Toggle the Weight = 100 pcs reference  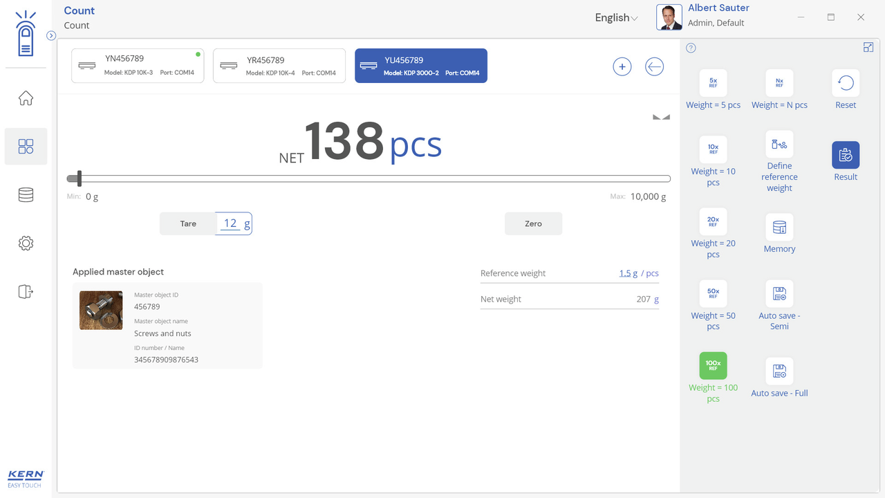pos(713,366)
